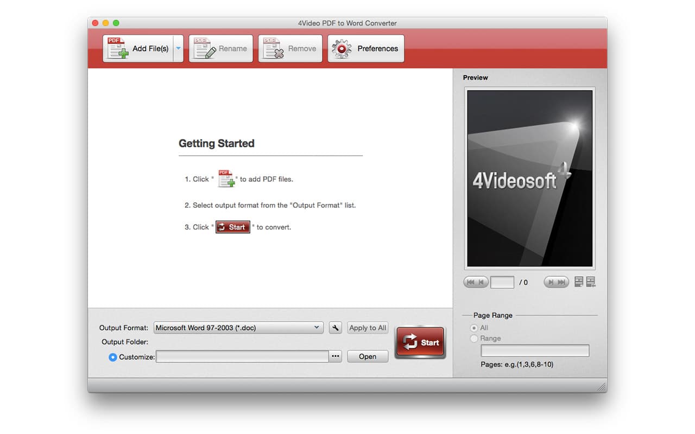The width and height of the screenshot is (695, 434).
Task: Click the window resize grip
Action: click(x=602, y=387)
